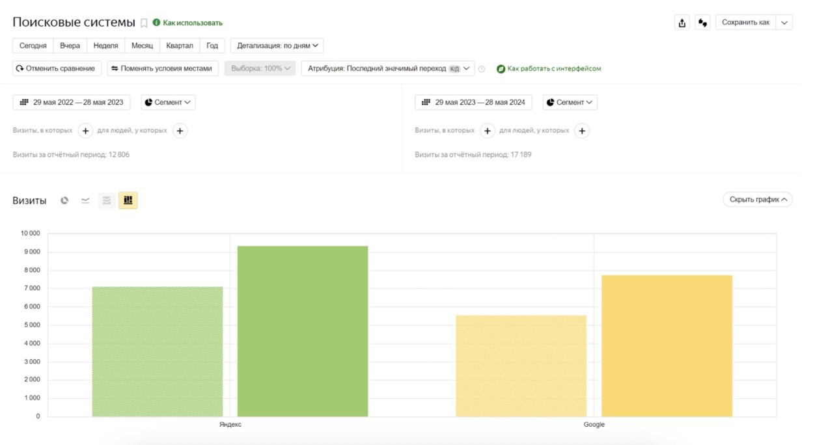The height and width of the screenshot is (445, 815).
Task: Click the Яндекс axis label
Action: pos(230,424)
